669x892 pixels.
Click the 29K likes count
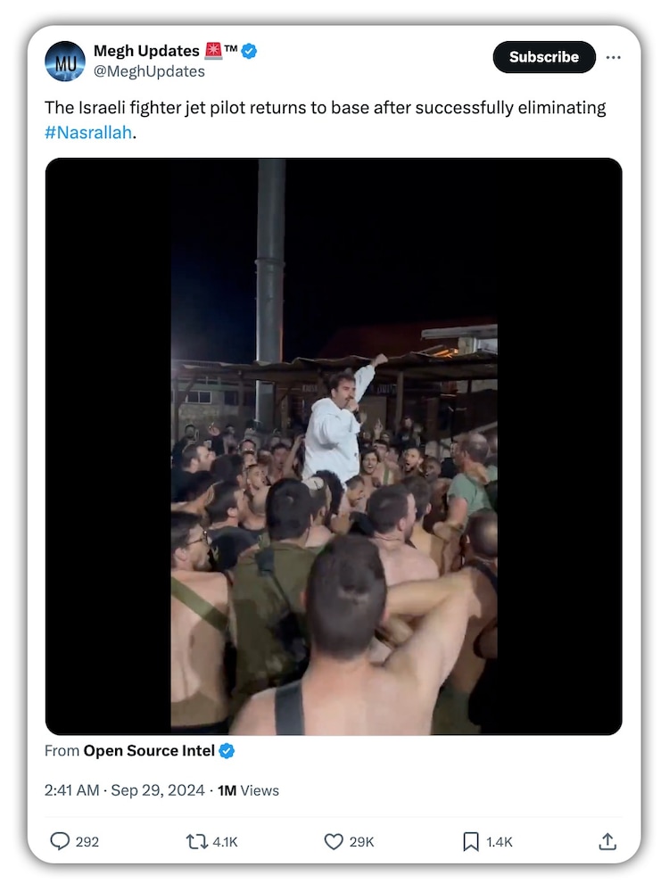[x=361, y=841]
